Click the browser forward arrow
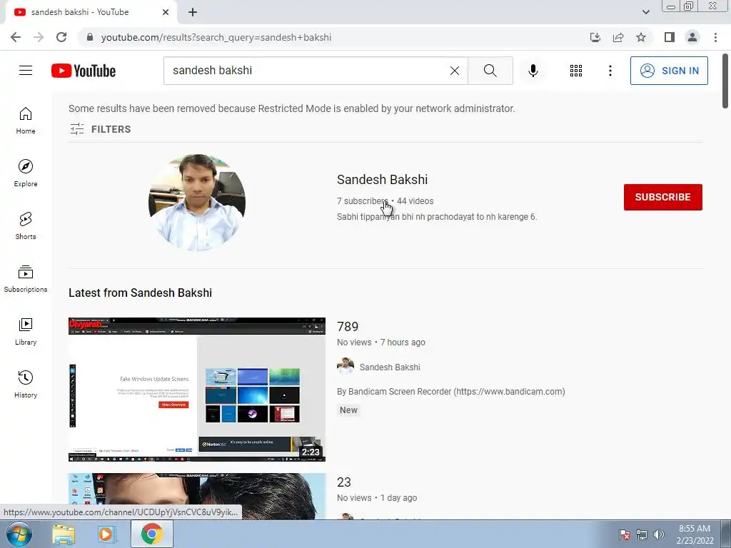 coord(39,37)
